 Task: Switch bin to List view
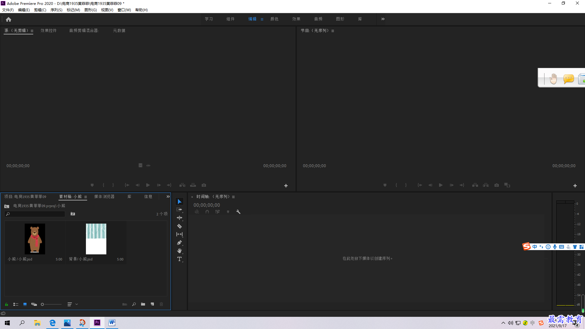point(16,304)
